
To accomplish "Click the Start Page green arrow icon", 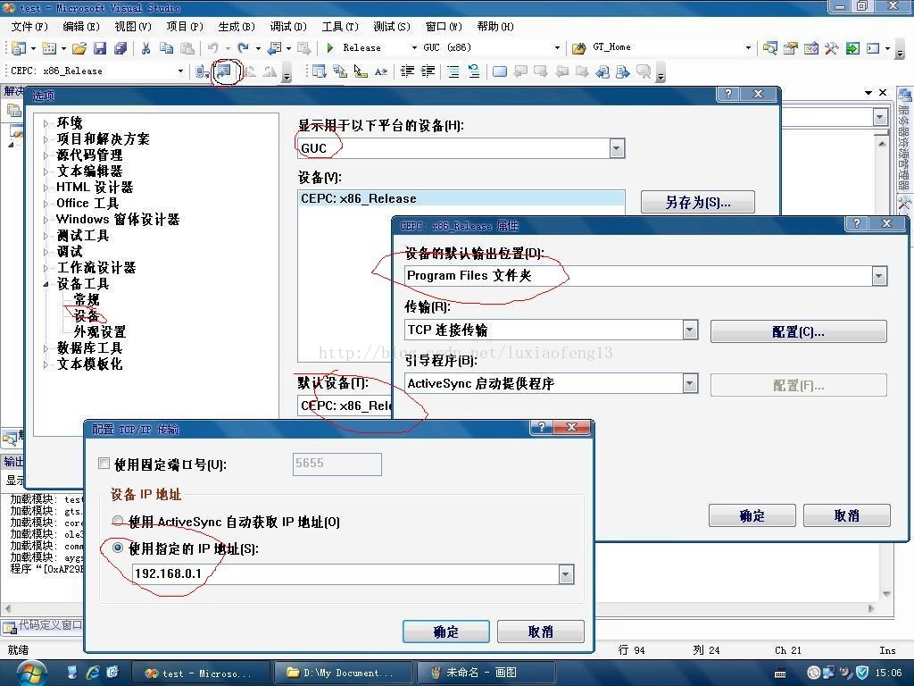I will [x=852, y=48].
